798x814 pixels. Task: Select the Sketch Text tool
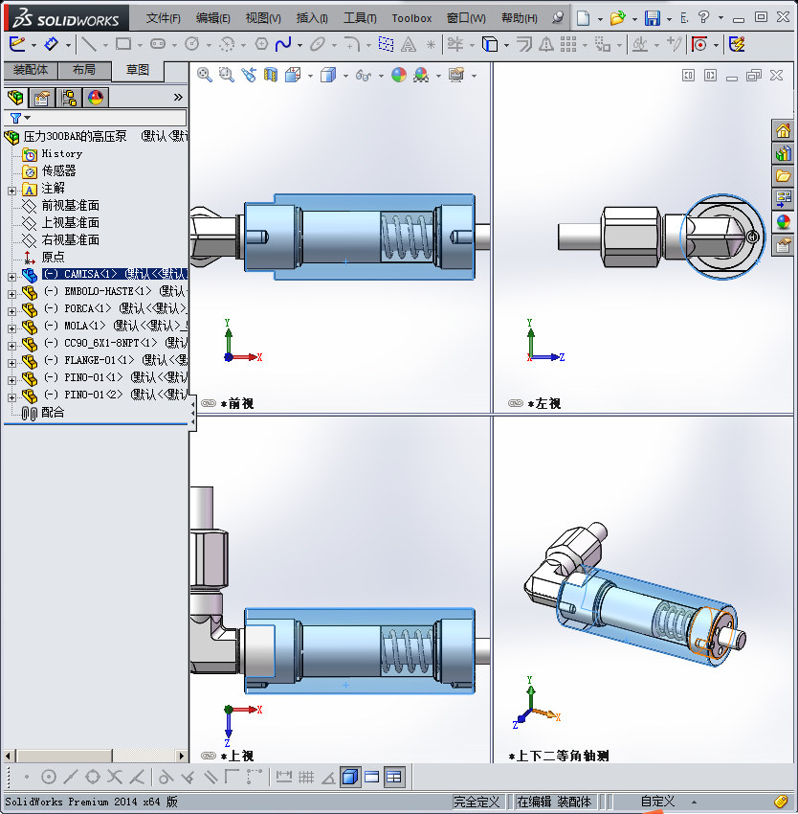pyautogui.click(x=409, y=45)
